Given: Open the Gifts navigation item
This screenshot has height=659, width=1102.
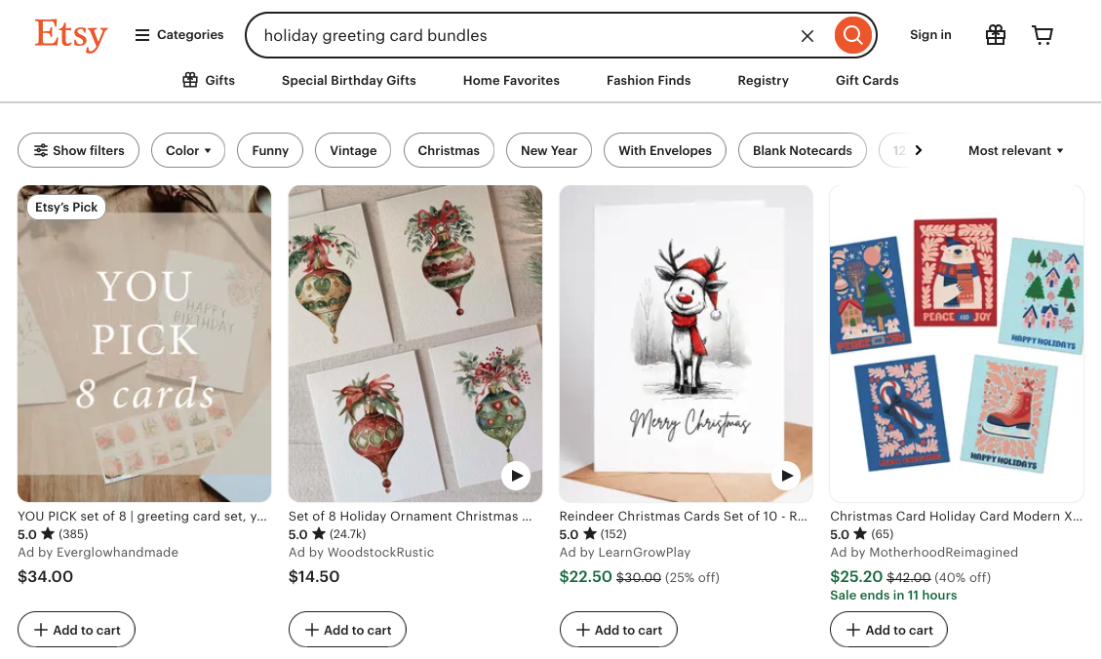Looking at the screenshot, I should [209, 80].
